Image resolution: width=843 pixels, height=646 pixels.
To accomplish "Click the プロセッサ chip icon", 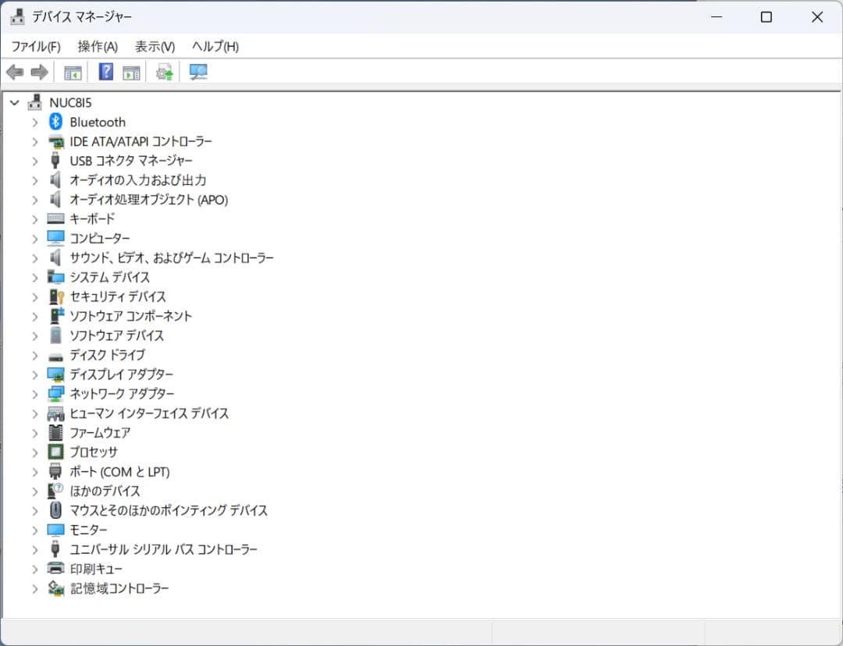I will (x=55, y=452).
